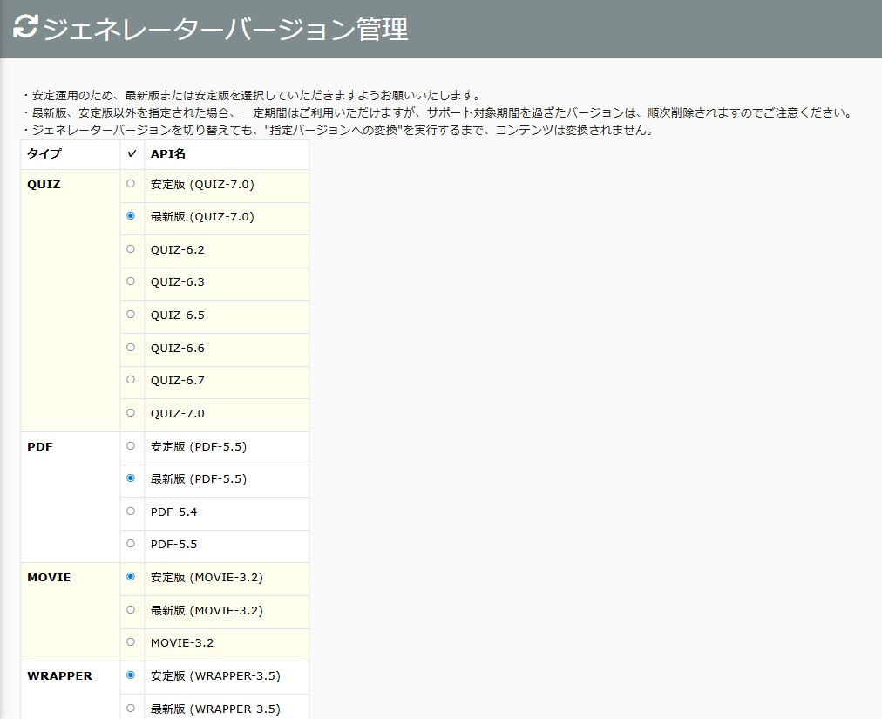
Task: Click the API名 column header
Action: point(168,154)
